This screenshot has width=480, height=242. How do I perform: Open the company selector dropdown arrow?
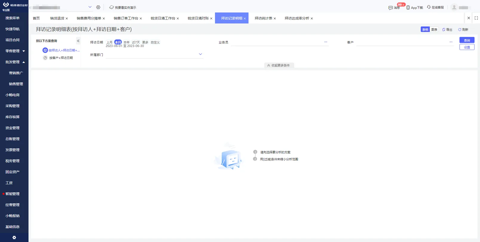[x=90, y=7]
